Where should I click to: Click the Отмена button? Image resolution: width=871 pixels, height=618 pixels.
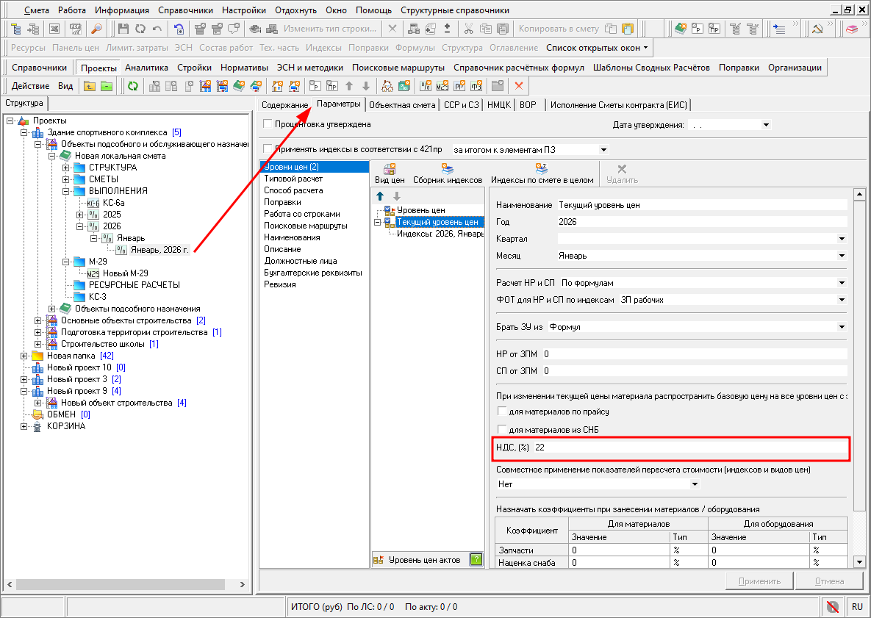(x=828, y=581)
